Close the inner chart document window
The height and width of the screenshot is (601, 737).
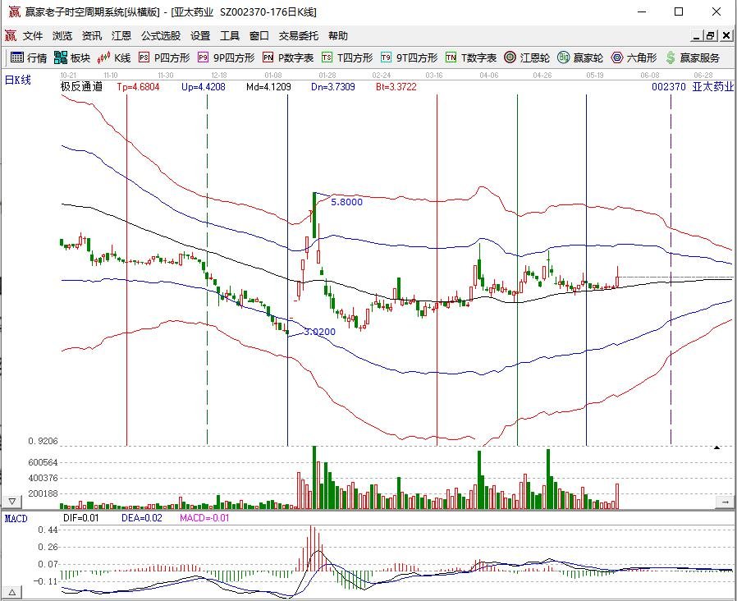pyautogui.click(x=726, y=35)
